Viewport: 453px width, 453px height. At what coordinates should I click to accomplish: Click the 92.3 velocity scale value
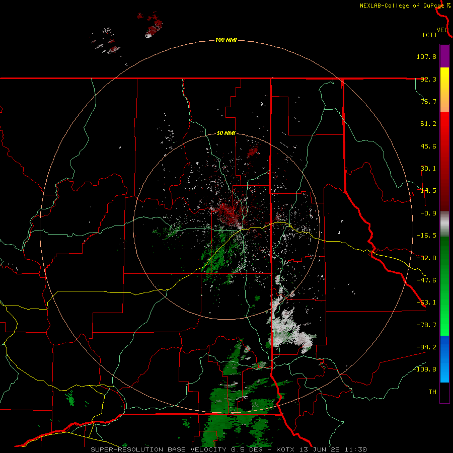[x=428, y=79]
